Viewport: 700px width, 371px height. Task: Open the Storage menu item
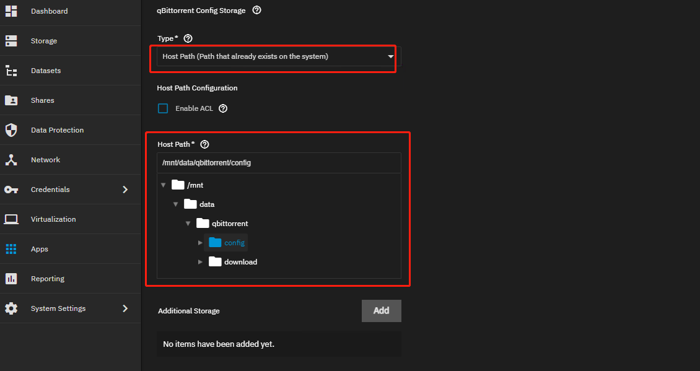pos(71,41)
